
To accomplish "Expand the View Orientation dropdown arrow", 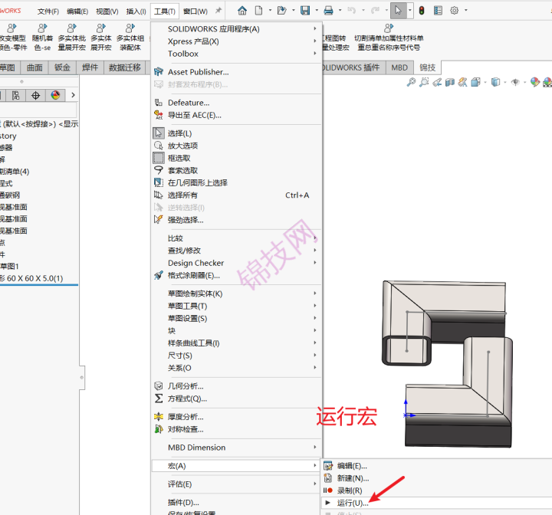I will [x=485, y=83].
